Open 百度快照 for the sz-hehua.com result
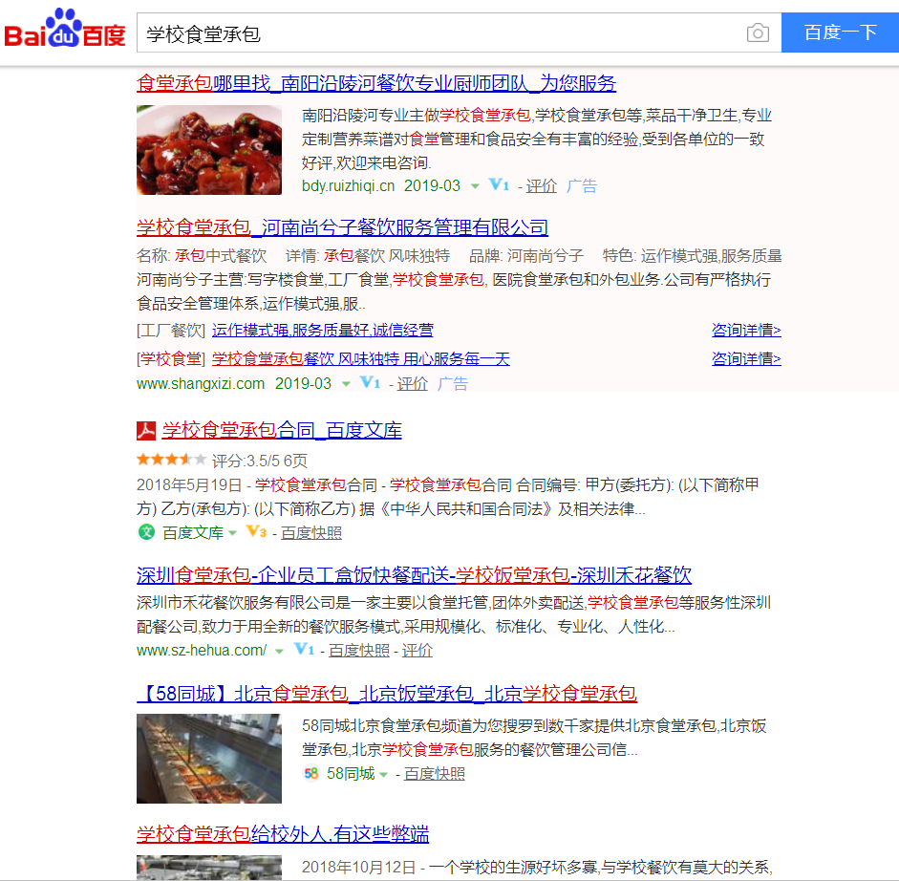899x881 pixels. (x=359, y=651)
